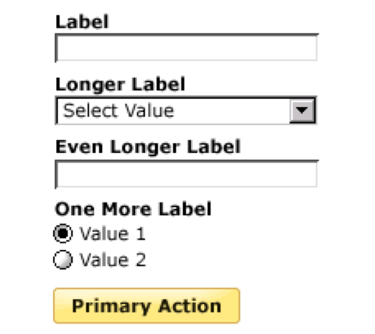Click the text field under "Label"
The image size is (375, 334).
[186, 48]
